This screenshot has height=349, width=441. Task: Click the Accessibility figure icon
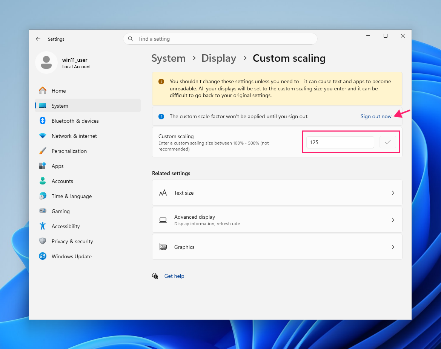tap(43, 226)
